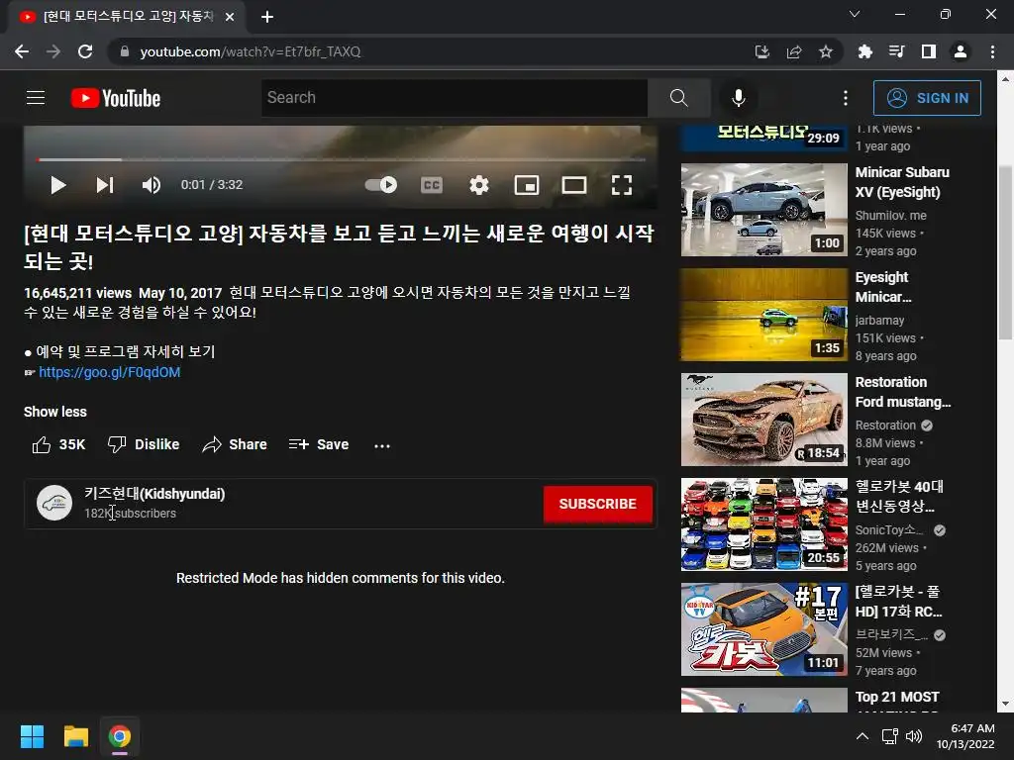Mute the video volume
The image size is (1014, 760).
[x=151, y=185]
